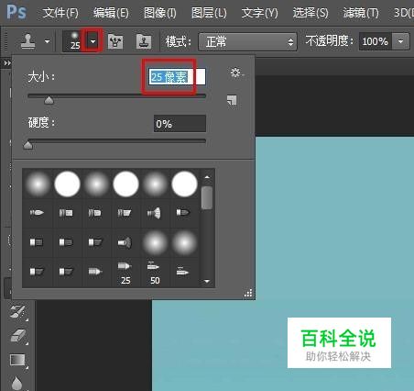414x391 pixels.
Task: Open the 文件(F) menu
Action: (x=60, y=13)
